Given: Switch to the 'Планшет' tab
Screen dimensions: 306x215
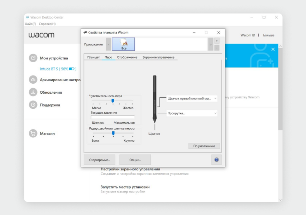Looking at the screenshot, I should pyautogui.click(x=94, y=57).
